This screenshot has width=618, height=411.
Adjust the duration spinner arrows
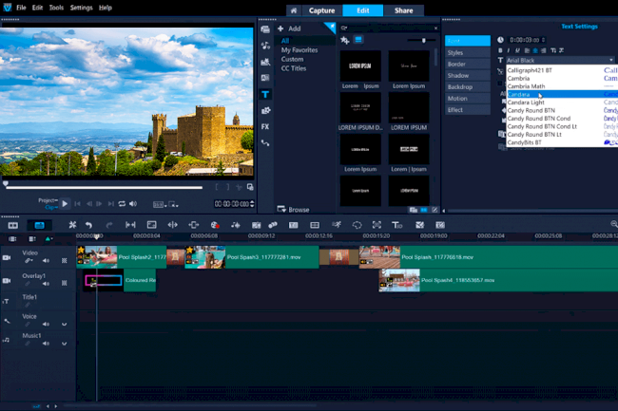pos(544,40)
